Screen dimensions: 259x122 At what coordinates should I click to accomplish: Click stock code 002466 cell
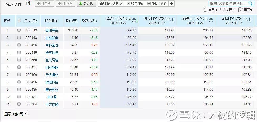[x=31, y=75]
